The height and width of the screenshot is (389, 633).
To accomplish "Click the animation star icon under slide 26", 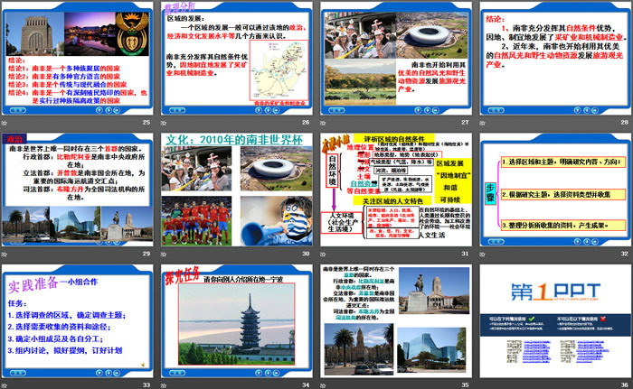I will click(164, 123).
